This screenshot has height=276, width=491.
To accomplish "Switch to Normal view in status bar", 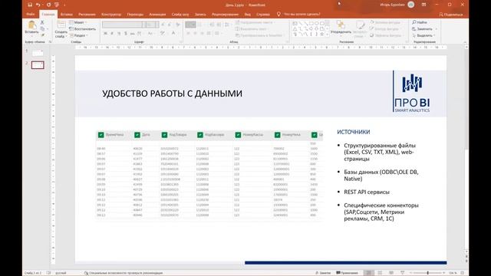I will point(369,273).
